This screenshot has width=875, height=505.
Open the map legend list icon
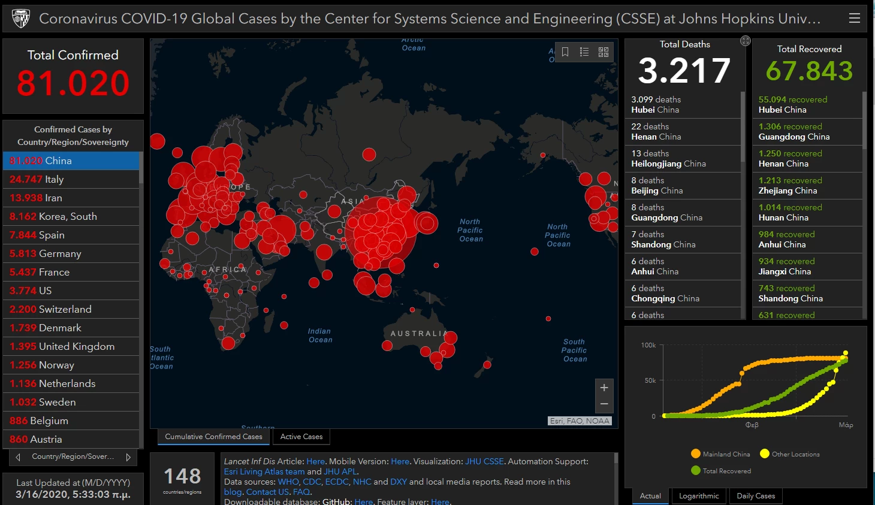584,52
